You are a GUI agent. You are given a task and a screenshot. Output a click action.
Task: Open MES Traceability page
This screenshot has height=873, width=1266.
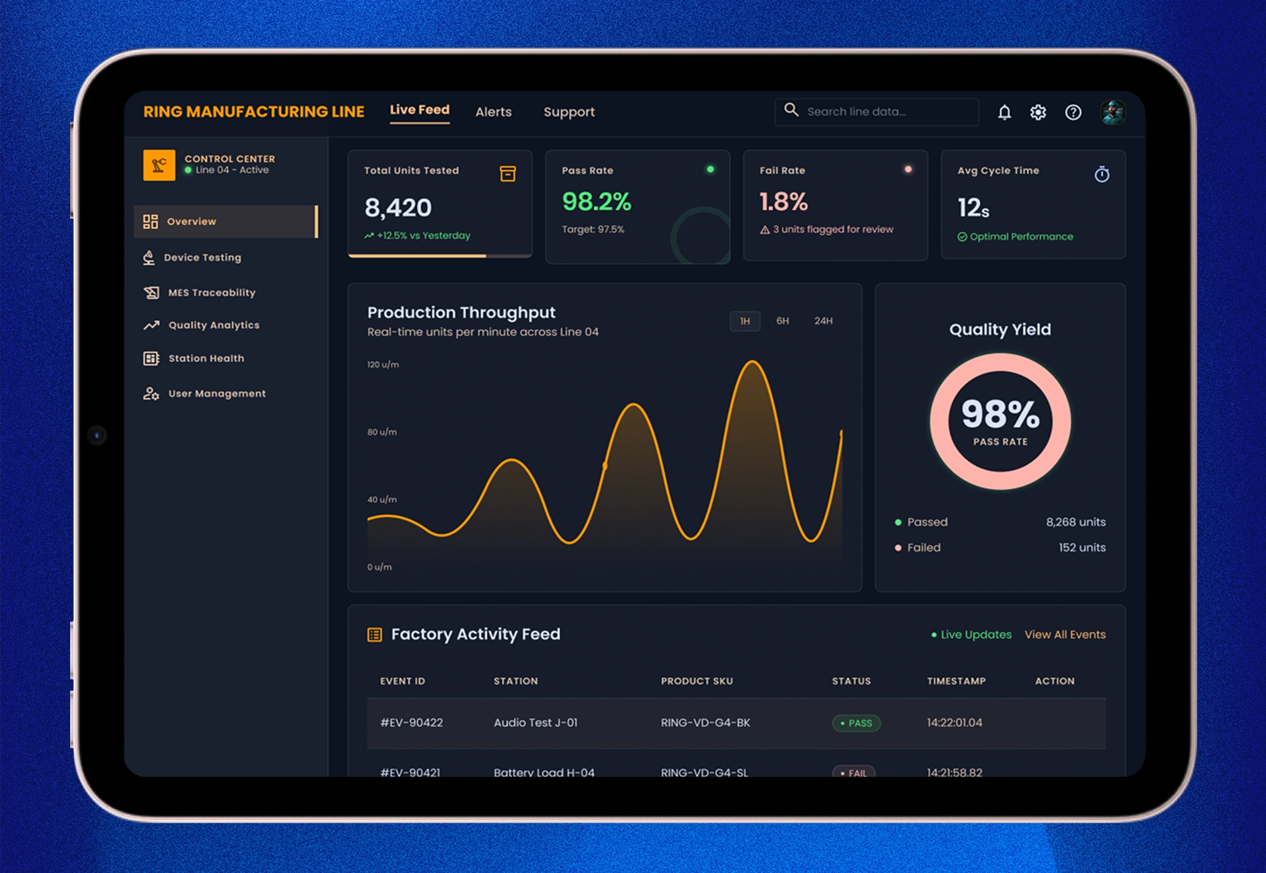pos(212,293)
